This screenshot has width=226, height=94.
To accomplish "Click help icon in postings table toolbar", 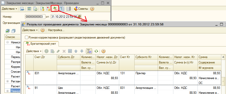I will pyautogui.click(x=103, y=51).
